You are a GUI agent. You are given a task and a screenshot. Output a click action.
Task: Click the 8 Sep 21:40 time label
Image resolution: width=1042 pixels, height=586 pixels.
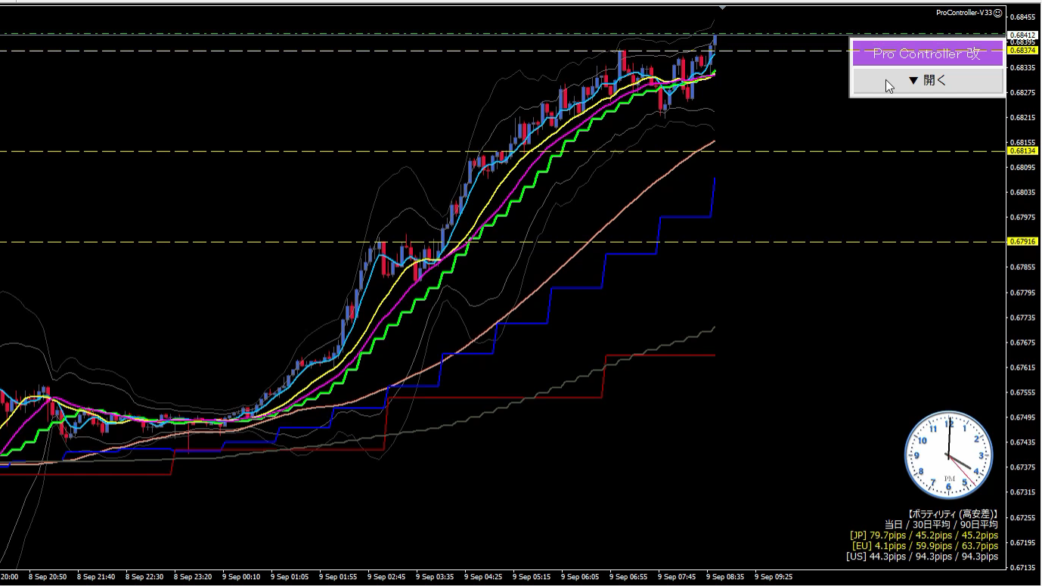tap(97, 577)
